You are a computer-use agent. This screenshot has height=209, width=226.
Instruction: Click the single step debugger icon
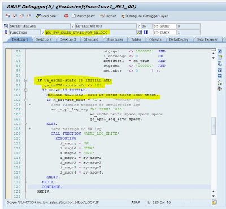tap(8, 16)
